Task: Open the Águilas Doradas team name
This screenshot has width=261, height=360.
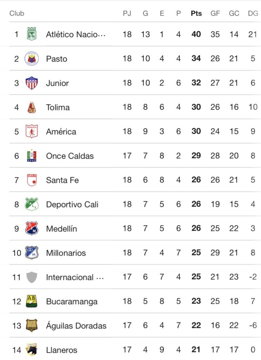Action: tap(76, 326)
